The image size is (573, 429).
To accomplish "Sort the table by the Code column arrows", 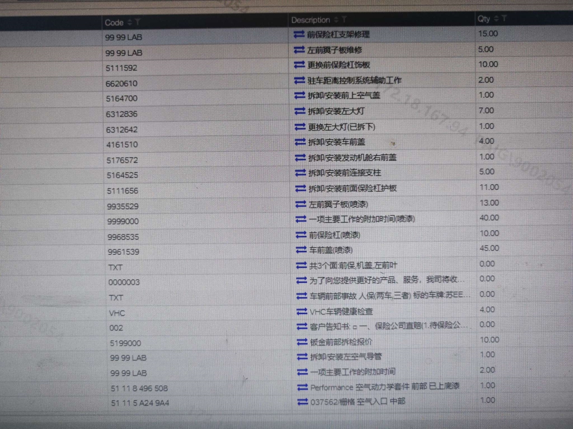I will point(129,22).
